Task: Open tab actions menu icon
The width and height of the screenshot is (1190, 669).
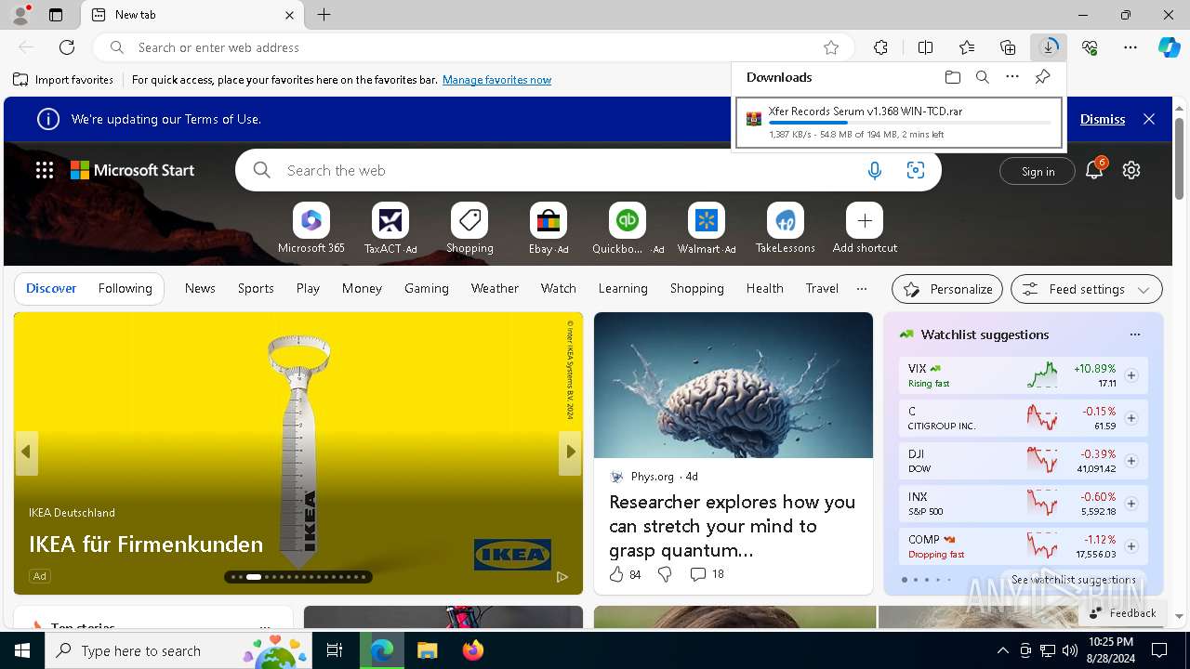Action: pyautogui.click(x=56, y=15)
